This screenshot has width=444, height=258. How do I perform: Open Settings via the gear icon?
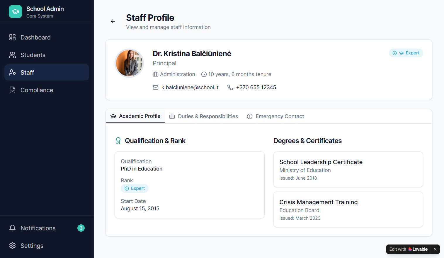(12, 246)
